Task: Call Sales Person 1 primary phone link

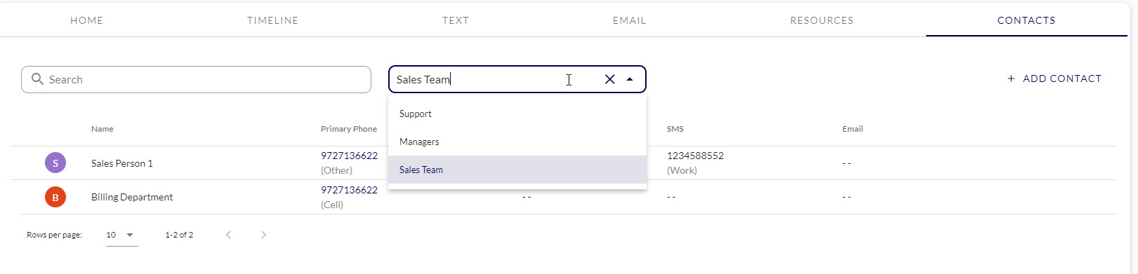Action: [349, 156]
